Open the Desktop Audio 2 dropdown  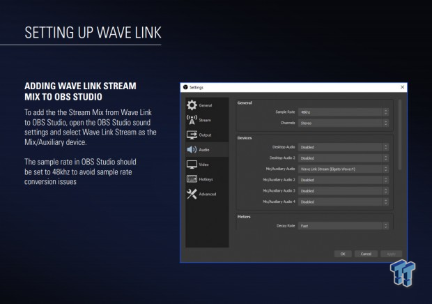(344, 158)
